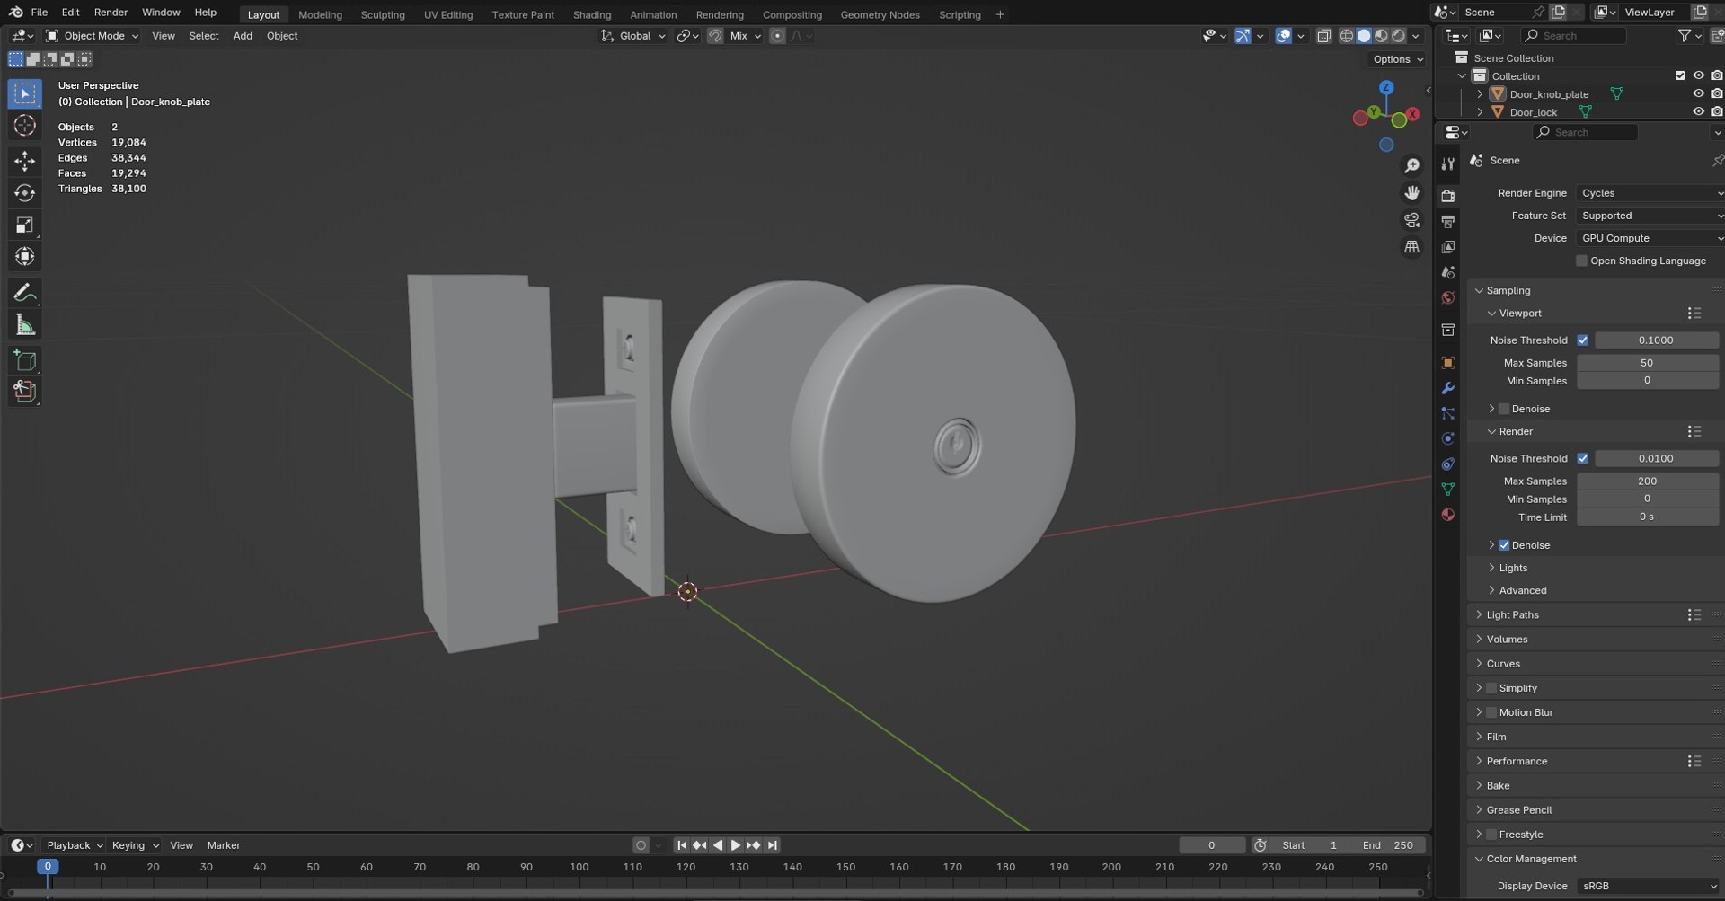Activate the Select Box tool
The image size is (1725, 901).
[x=24, y=93]
